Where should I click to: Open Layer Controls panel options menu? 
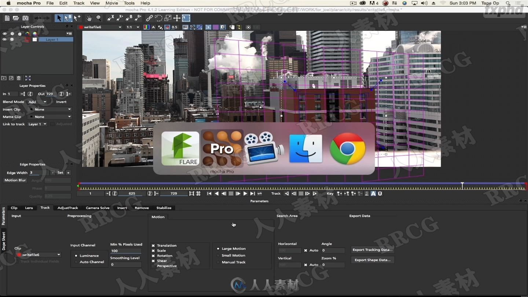pos(69,33)
